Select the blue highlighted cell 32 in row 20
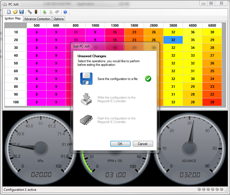Image resolution: width=230 pixels, height=195 pixels. point(173,40)
